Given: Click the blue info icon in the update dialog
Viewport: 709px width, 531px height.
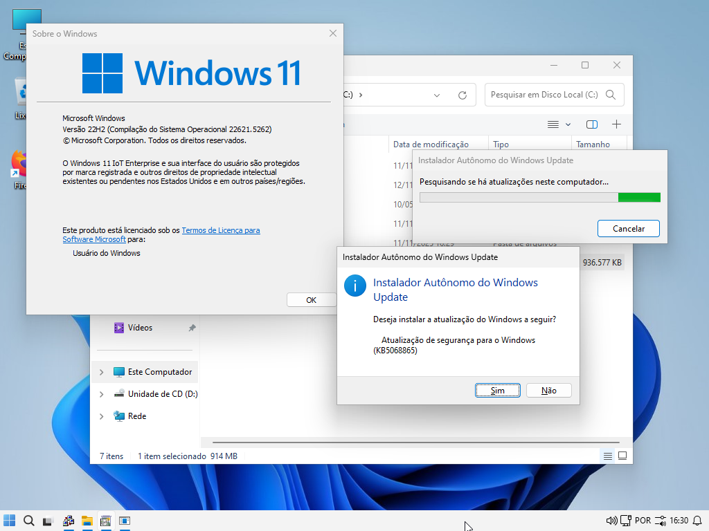Looking at the screenshot, I should (355, 286).
